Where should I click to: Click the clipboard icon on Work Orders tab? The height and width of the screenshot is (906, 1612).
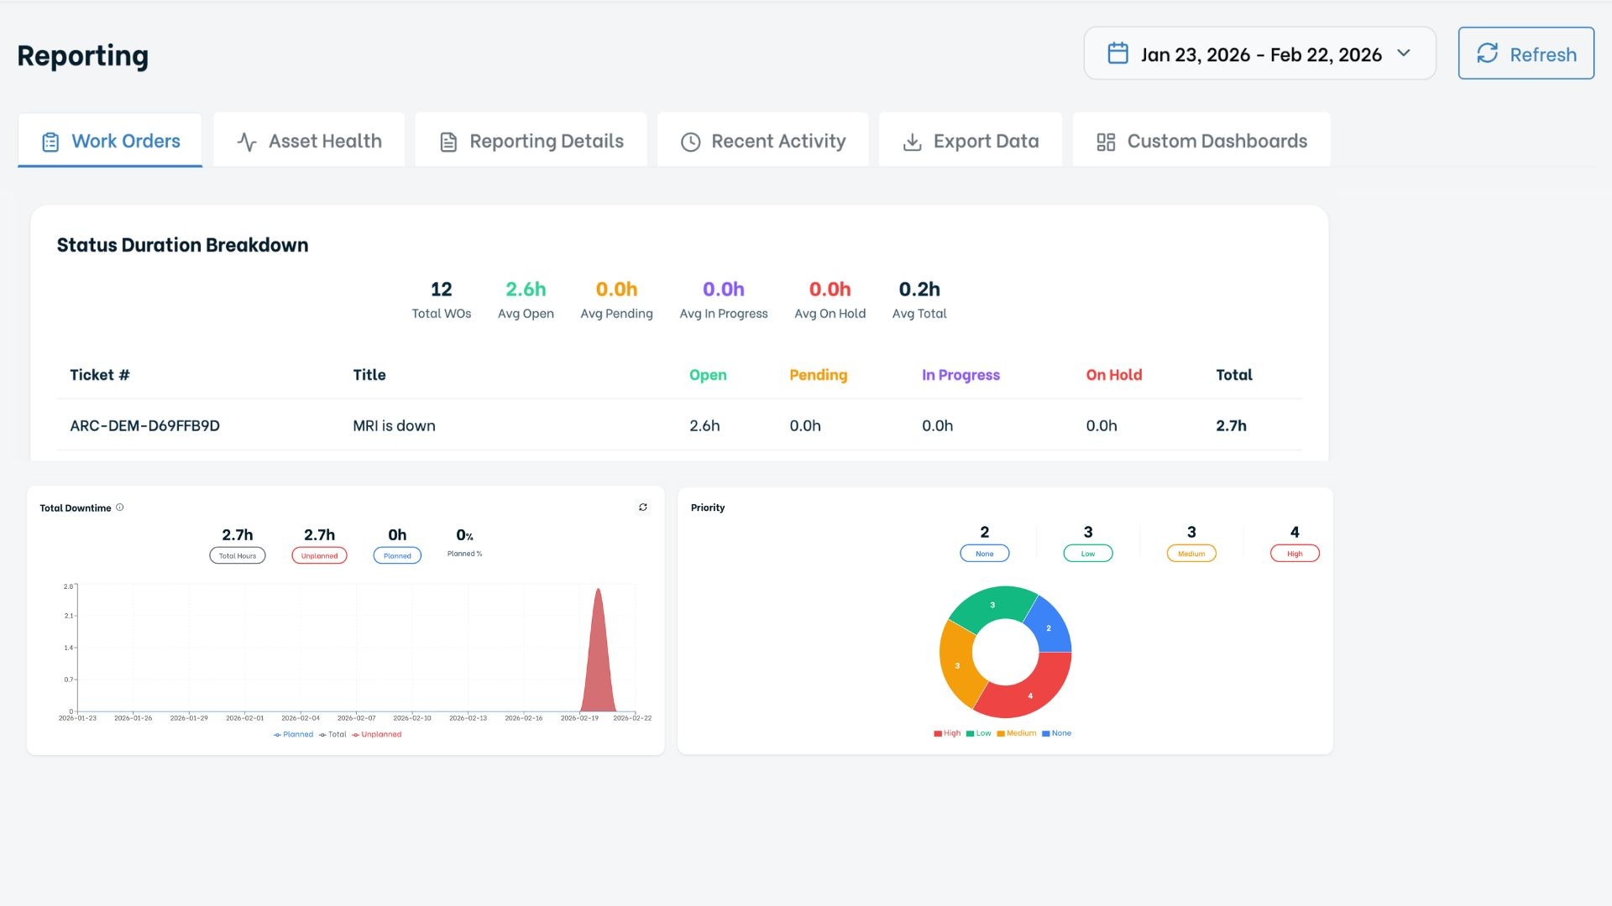(x=50, y=142)
